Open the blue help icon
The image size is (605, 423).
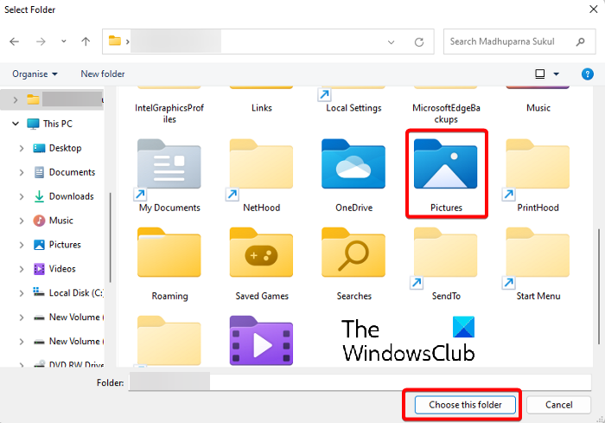[587, 74]
